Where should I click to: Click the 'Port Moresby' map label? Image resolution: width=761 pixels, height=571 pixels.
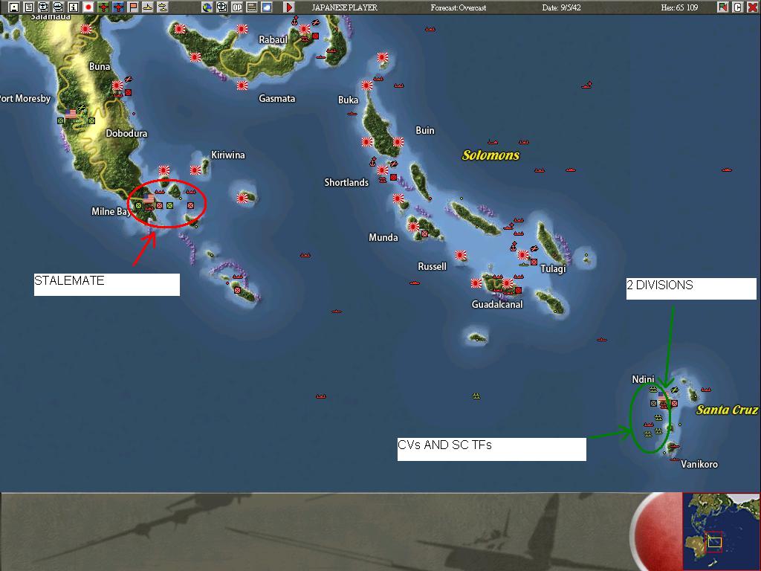25,99
